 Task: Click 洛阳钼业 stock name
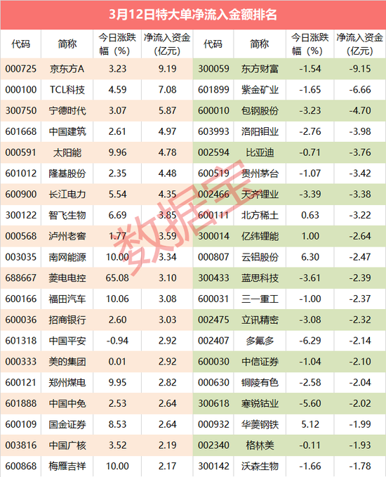click(x=260, y=131)
